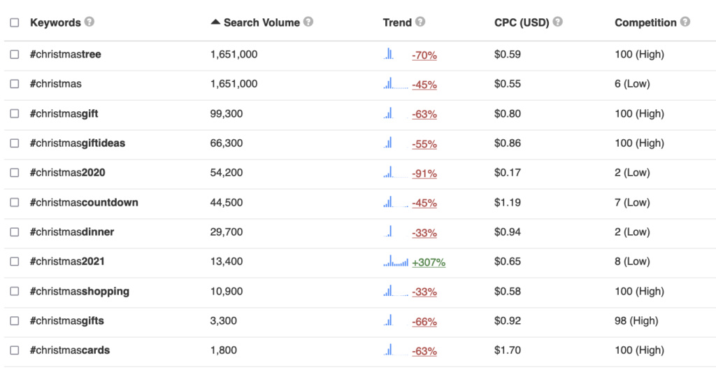This screenshot has width=716, height=370.
Task: Click the Competition column help icon
Action: click(x=685, y=22)
